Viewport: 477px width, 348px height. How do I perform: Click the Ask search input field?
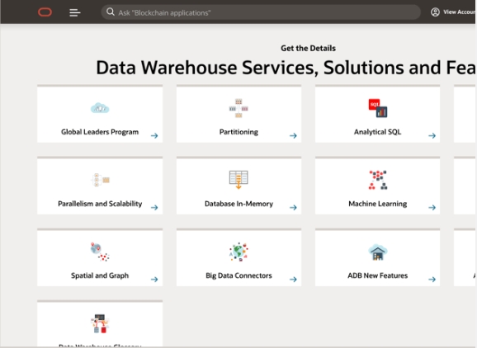(261, 12)
